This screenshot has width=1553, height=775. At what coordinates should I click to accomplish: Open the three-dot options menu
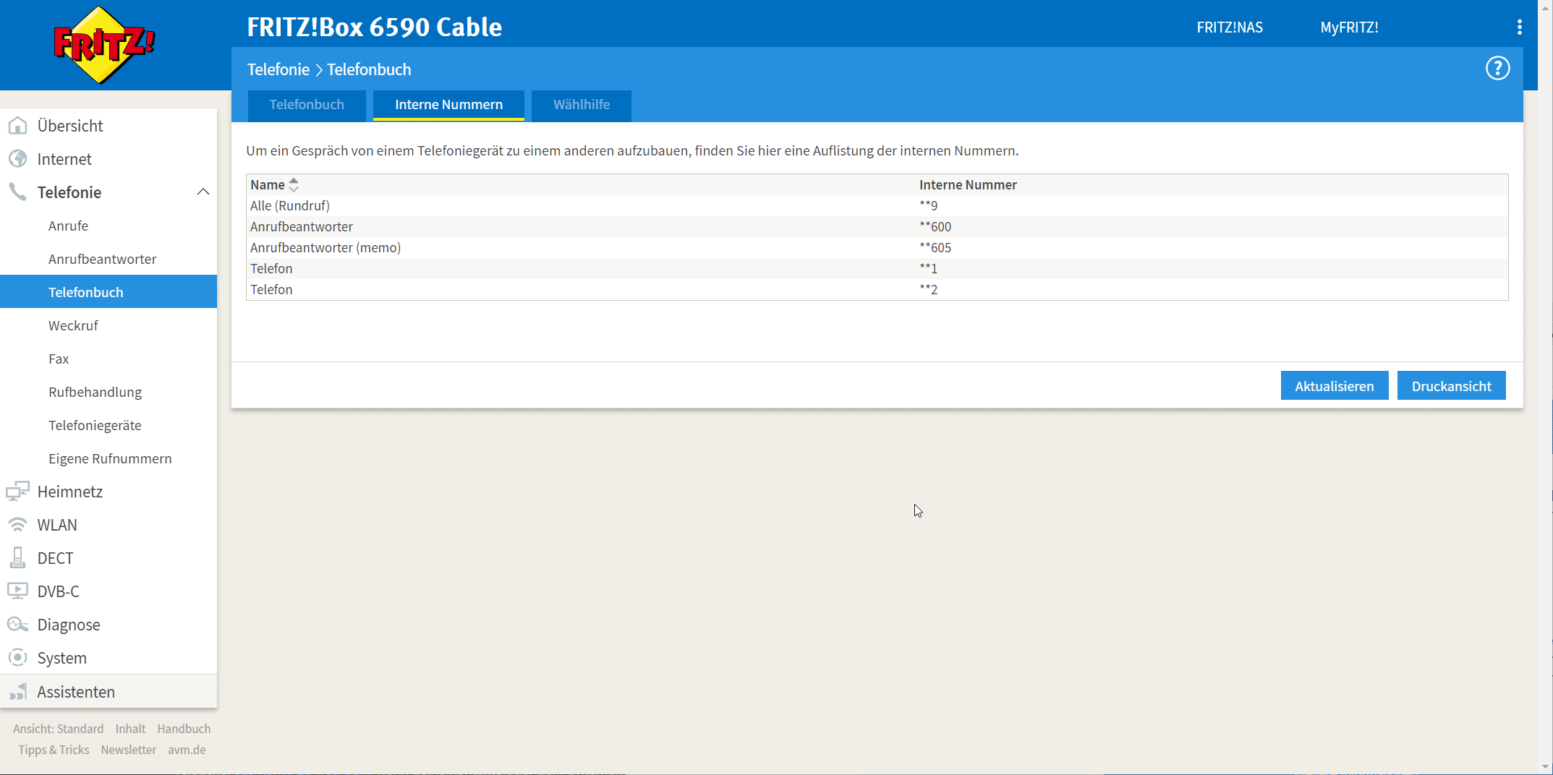click(1519, 27)
